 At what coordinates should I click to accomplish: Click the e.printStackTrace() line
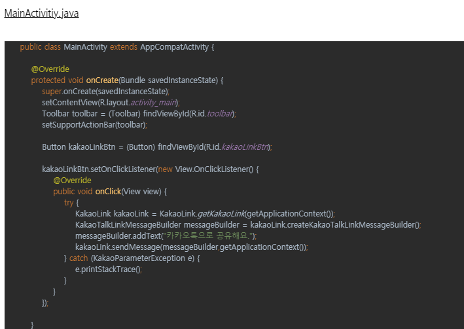tap(109, 269)
